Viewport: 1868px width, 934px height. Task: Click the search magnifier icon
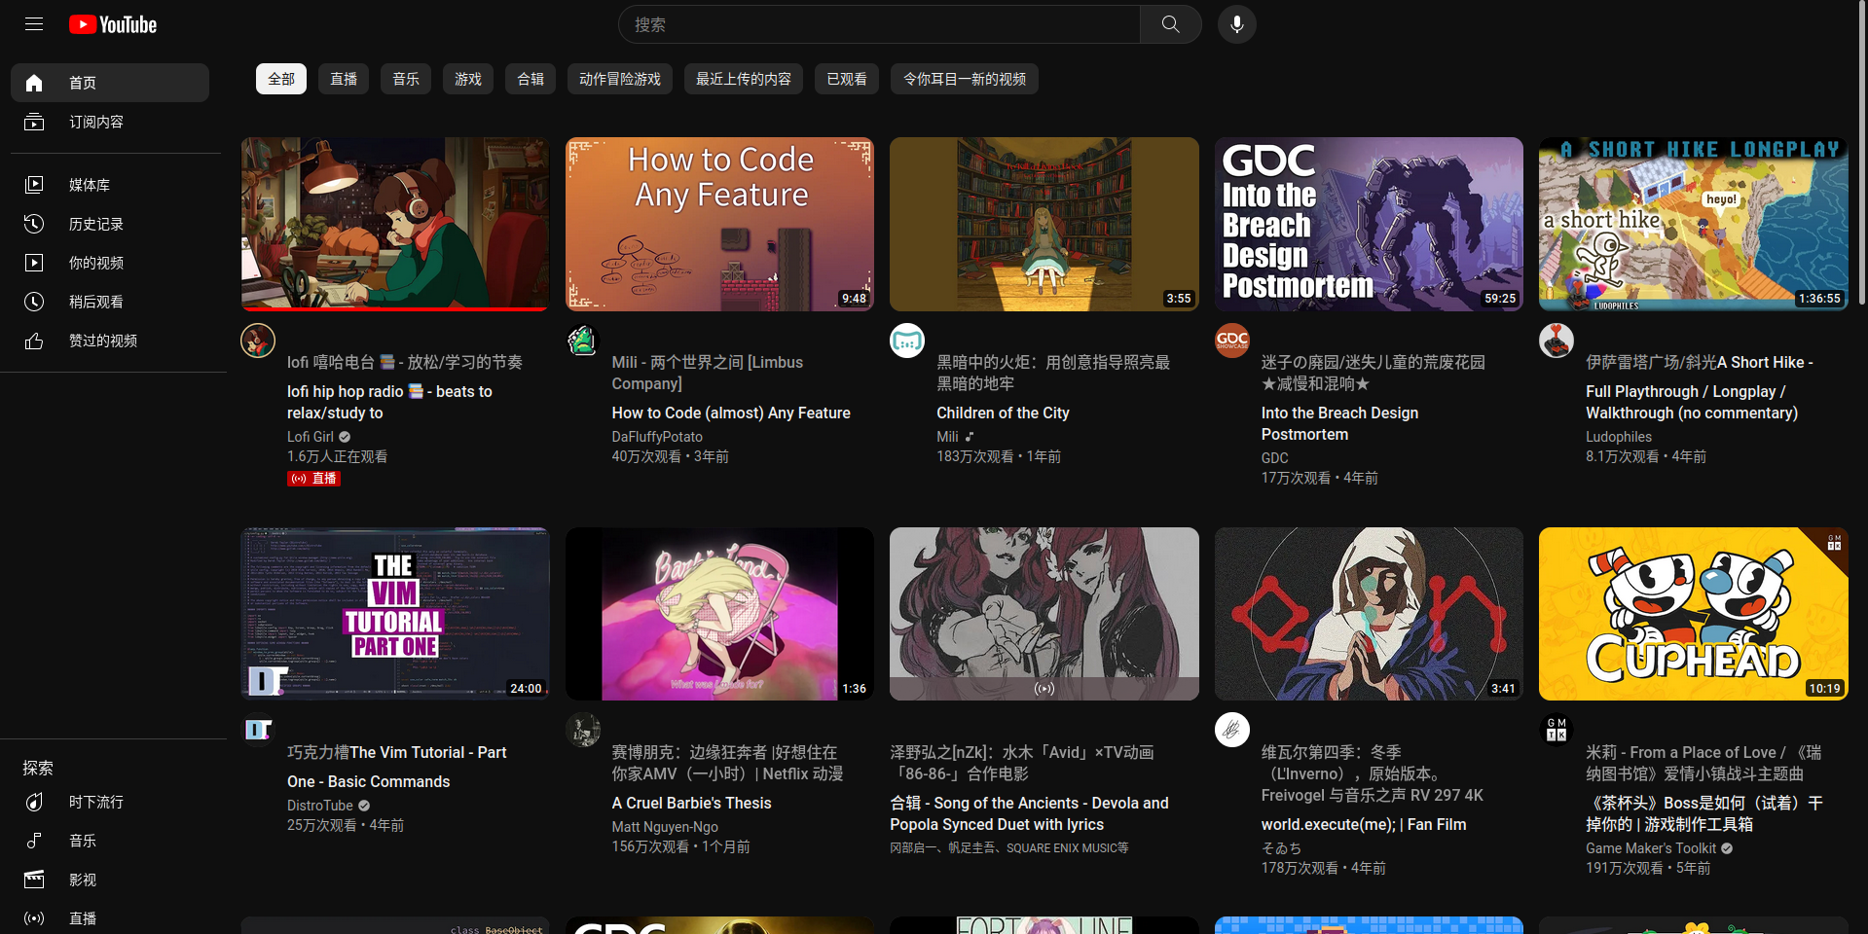click(x=1169, y=24)
